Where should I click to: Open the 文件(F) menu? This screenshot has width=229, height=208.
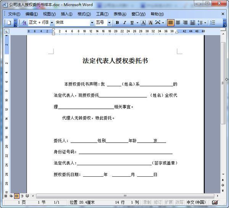[x=14, y=14]
